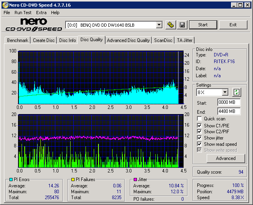Uncheck the Show jitter checkbox
Viewport: 253px width, 205px height.
coord(200,138)
